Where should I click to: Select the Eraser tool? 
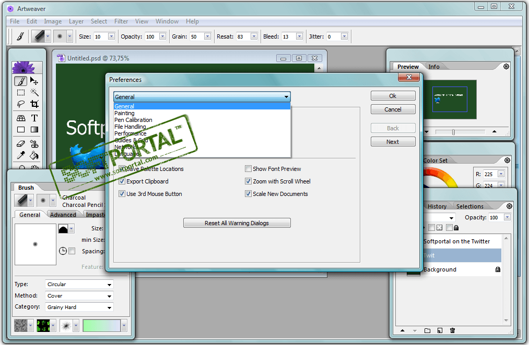coord(20,144)
